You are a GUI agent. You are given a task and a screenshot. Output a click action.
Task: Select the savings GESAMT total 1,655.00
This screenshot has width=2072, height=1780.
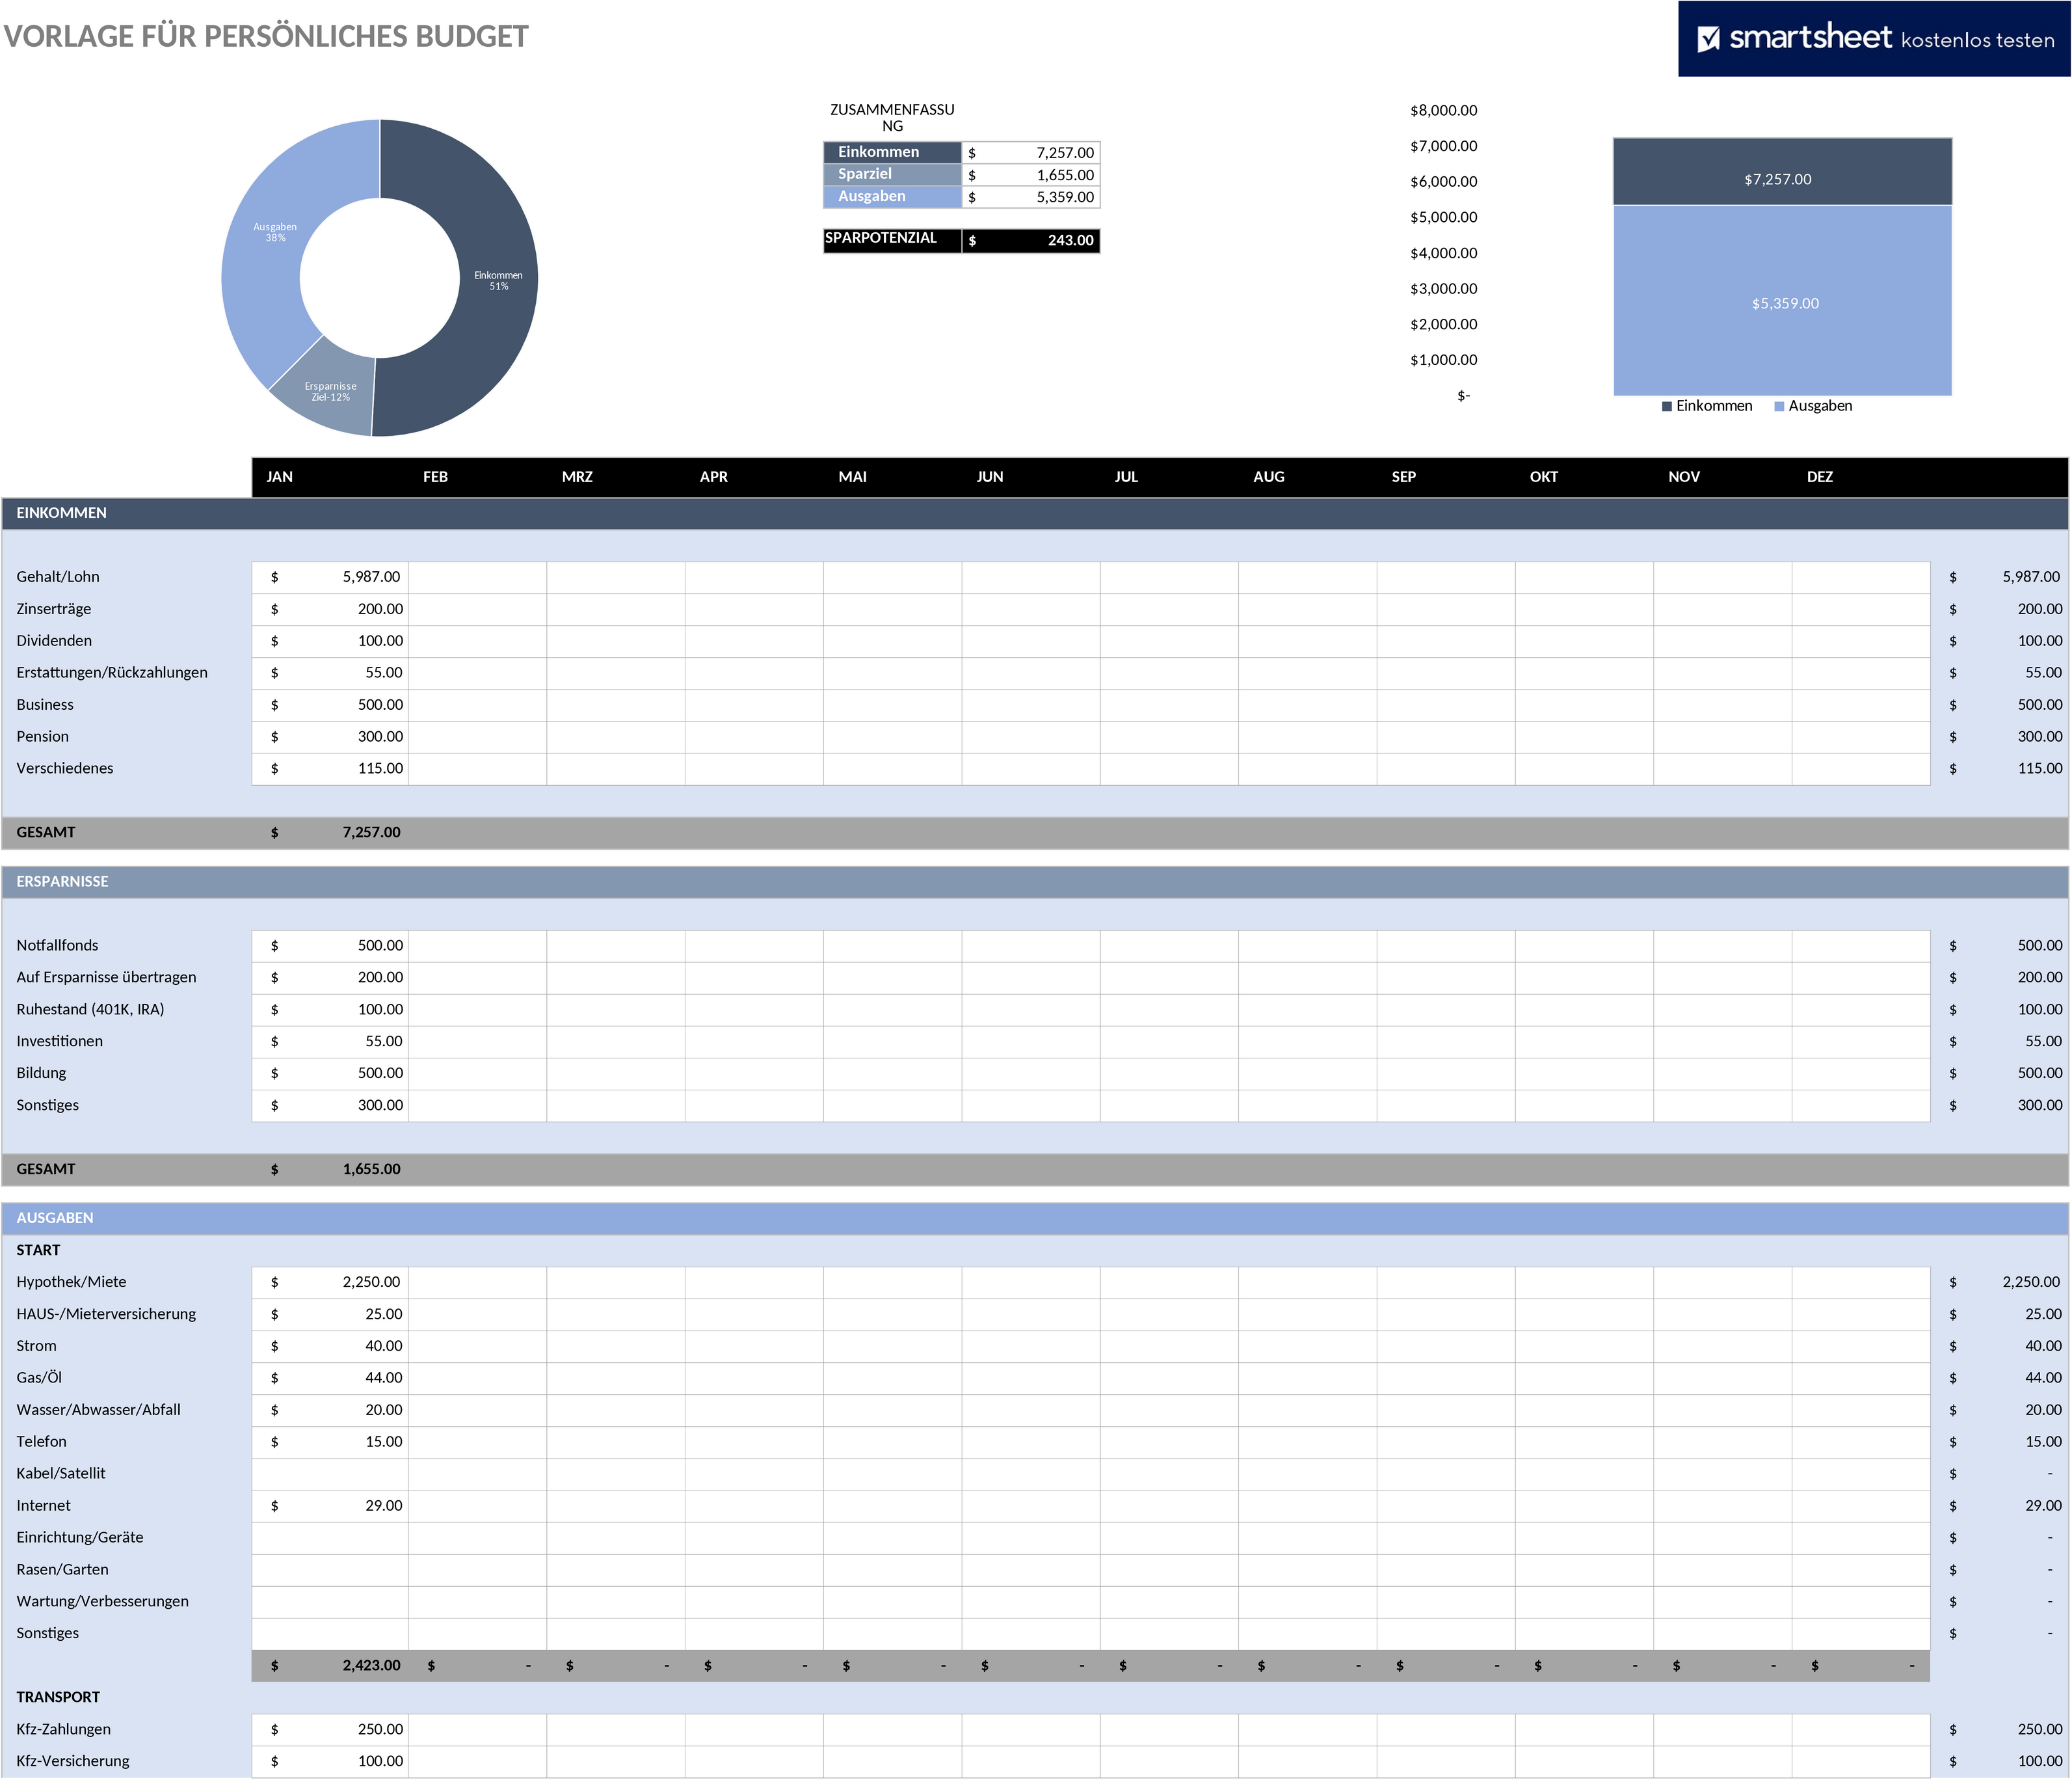click(x=330, y=1170)
